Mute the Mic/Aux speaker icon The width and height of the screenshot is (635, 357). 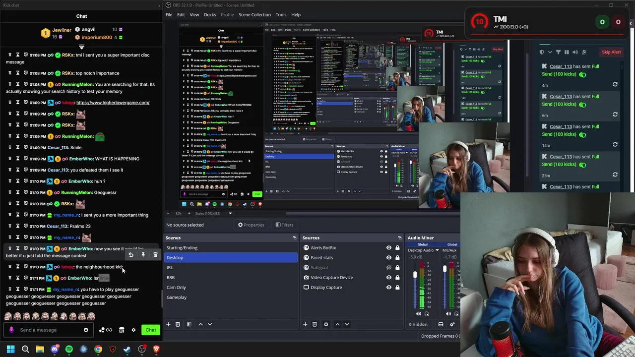(448, 313)
